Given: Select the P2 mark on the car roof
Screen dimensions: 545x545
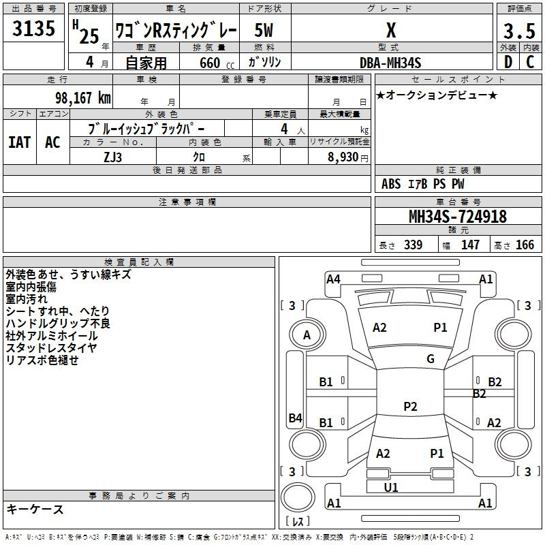Looking at the screenshot, I should click(x=410, y=407).
